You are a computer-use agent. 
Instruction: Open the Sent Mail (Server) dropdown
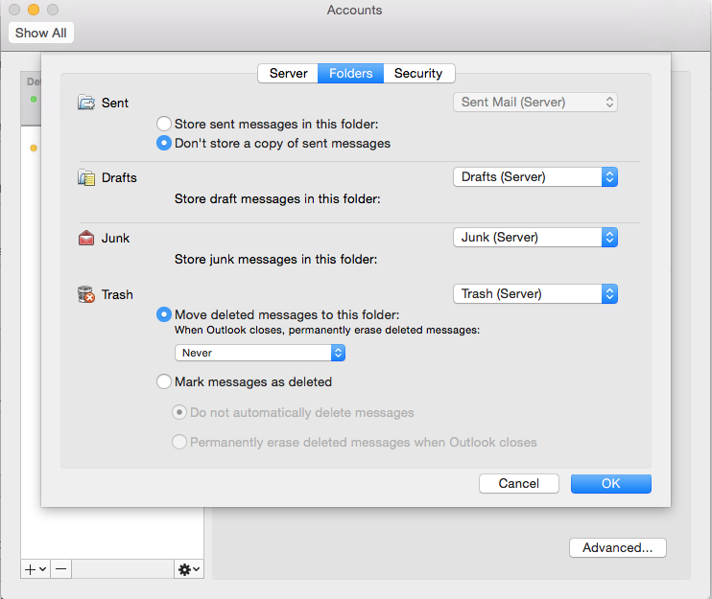tap(535, 102)
